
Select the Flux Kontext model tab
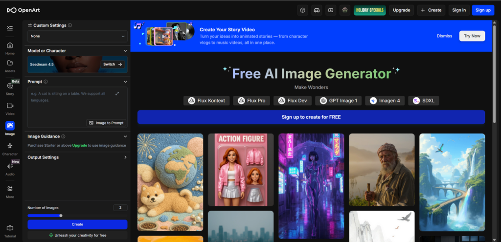click(206, 101)
